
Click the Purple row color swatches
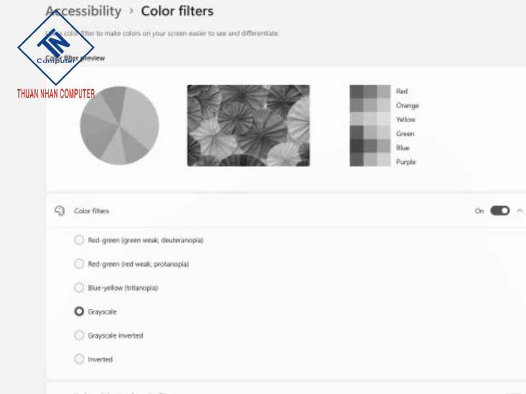(x=370, y=161)
